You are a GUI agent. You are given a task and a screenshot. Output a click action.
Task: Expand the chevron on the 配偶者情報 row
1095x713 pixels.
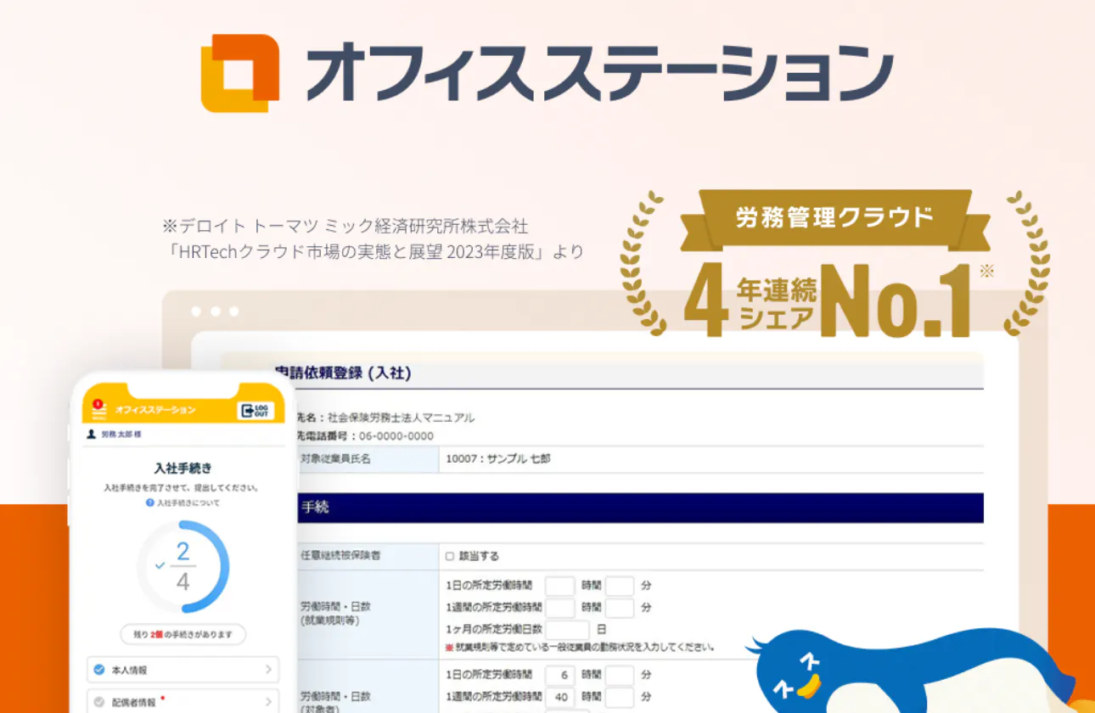point(269,702)
